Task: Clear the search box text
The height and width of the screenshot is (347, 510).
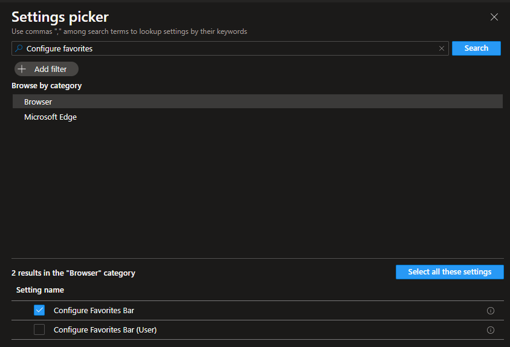Action: tap(441, 48)
